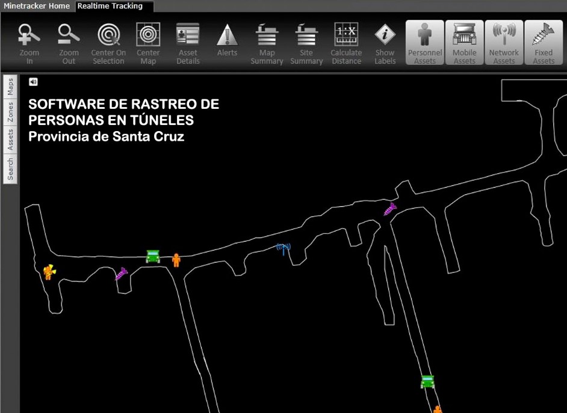Open the Map Summary
567x413 pixels.
267,44
